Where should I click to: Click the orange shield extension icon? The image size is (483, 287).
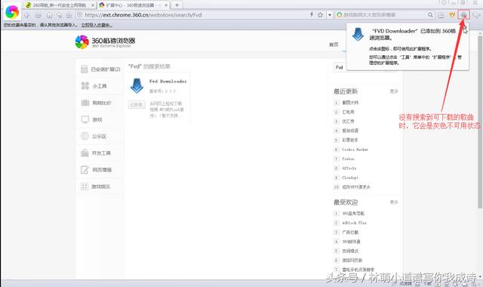tap(452, 15)
